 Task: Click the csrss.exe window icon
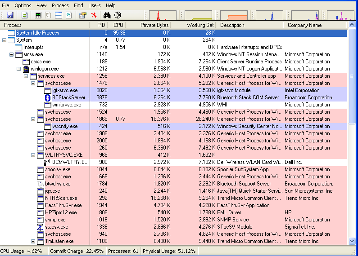click(x=26, y=62)
